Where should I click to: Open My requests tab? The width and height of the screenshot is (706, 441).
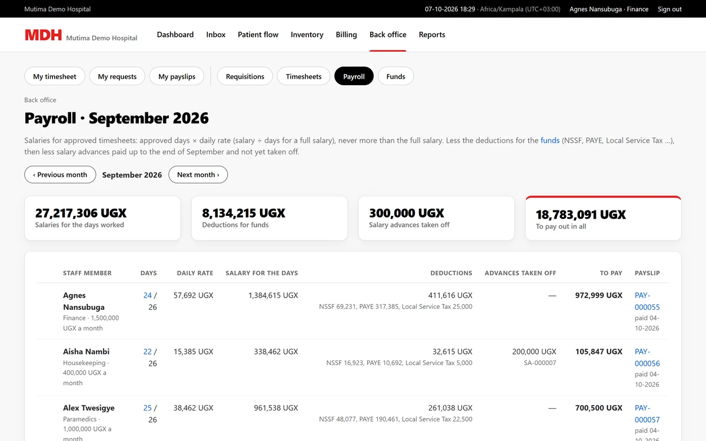117,76
